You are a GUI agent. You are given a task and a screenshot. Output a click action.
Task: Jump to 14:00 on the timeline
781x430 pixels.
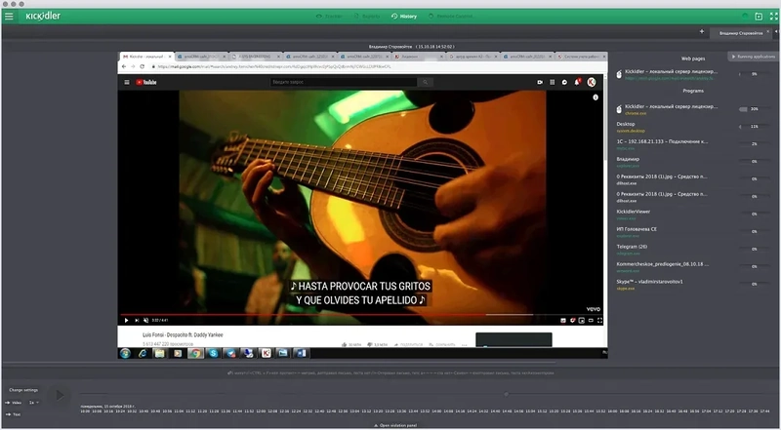tap(436, 411)
